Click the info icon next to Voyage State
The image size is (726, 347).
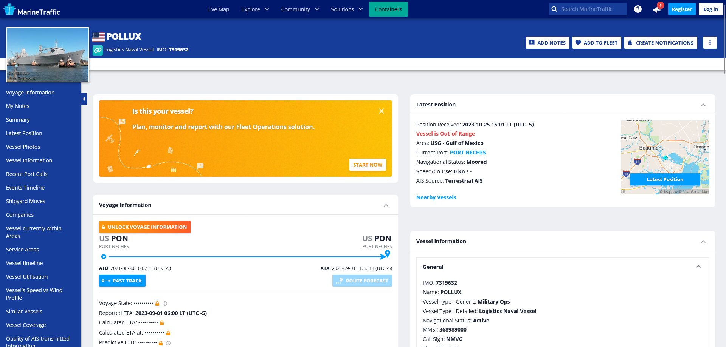165,304
